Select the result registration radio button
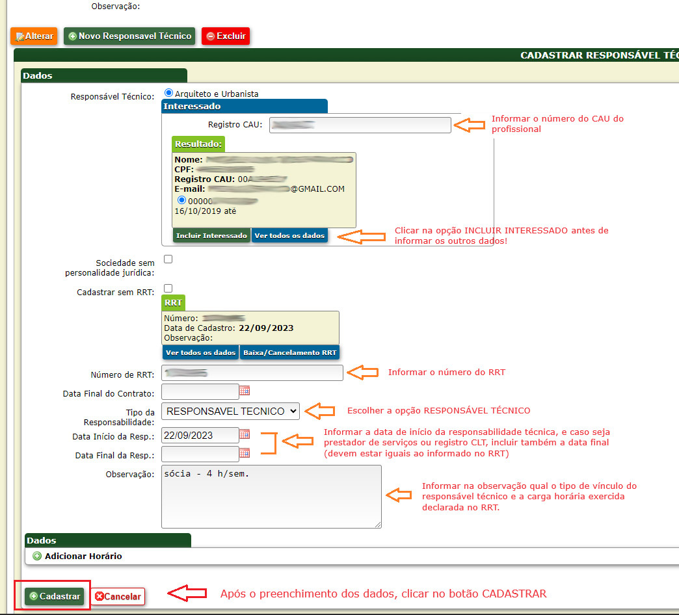The height and width of the screenshot is (615, 679). (x=181, y=200)
